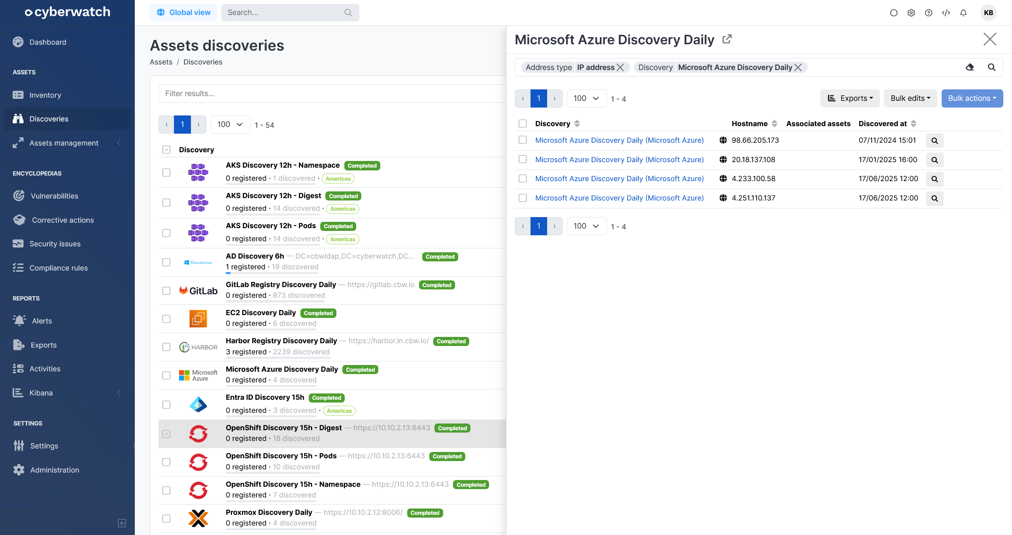Click the circle status icon in header

[x=894, y=13]
